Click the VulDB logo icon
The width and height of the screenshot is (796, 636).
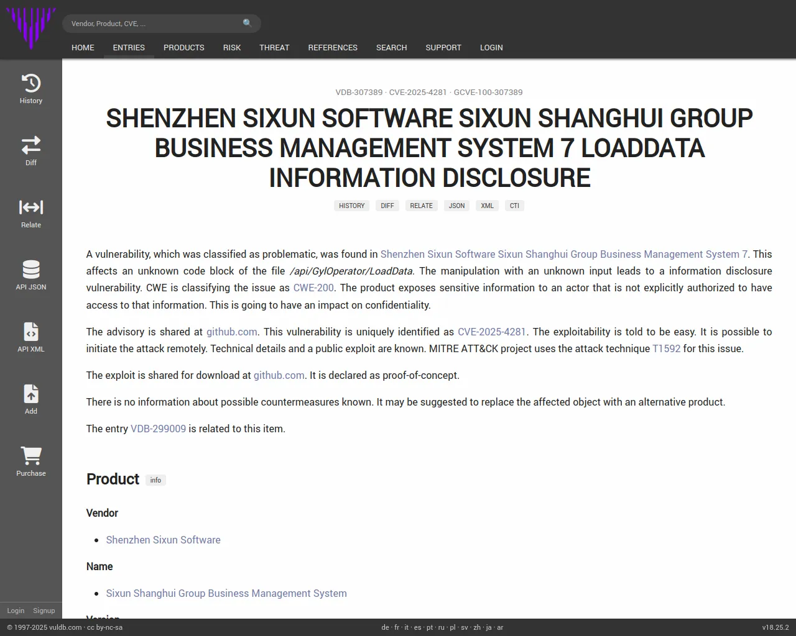[30, 28]
